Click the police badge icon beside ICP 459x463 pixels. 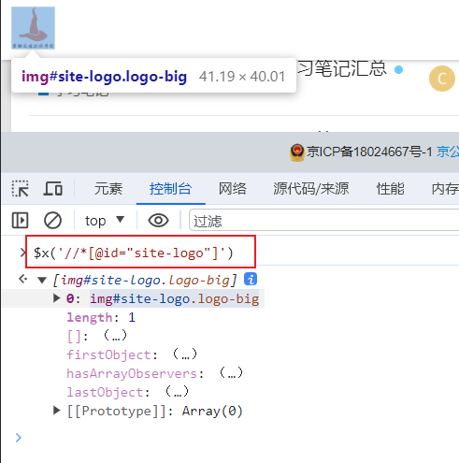pos(297,152)
